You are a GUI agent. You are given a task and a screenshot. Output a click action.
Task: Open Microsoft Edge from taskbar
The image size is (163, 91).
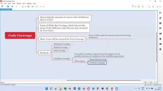tap(79, 88)
